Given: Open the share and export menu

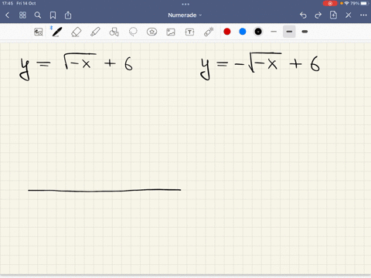Looking at the screenshot, I should 68,15.
